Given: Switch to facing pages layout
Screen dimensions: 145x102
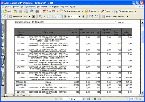Looking at the screenshot, I should click(141, 99).
